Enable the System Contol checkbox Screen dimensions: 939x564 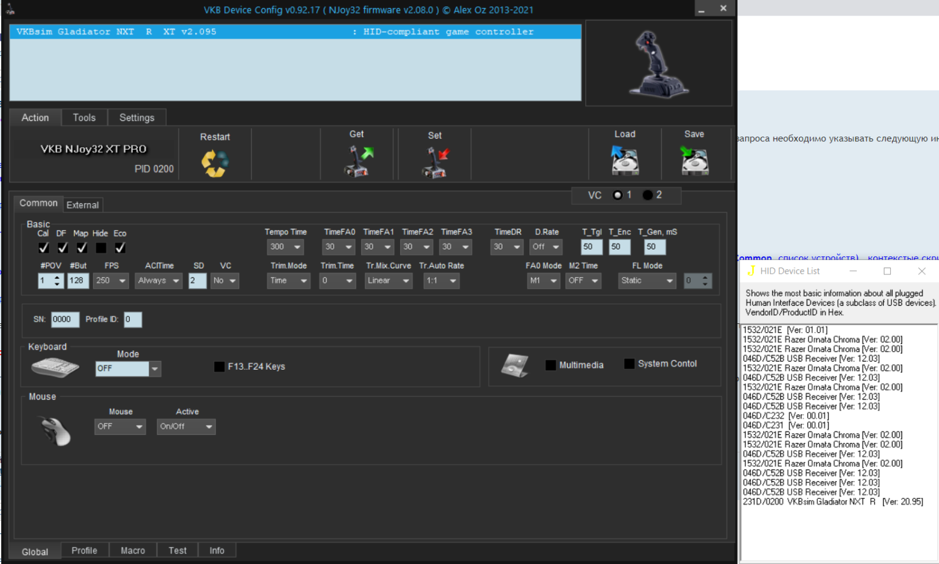click(629, 363)
